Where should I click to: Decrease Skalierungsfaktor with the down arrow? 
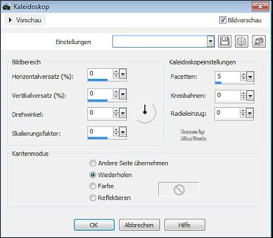(x=116, y=134)
